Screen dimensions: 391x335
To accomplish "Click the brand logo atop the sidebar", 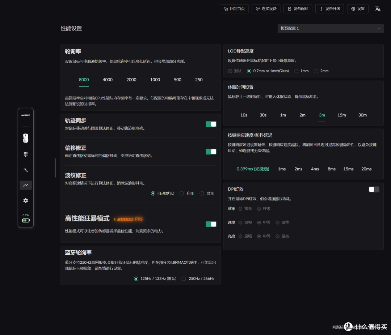I will [x=26, y=115].
